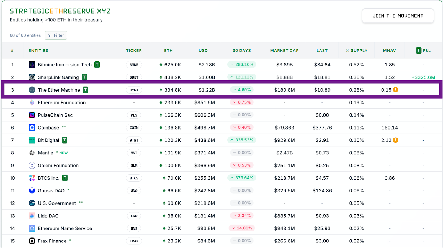
Task: Click the green T badge beside BTCS Inc.
Action: click(x=65, y=178)
